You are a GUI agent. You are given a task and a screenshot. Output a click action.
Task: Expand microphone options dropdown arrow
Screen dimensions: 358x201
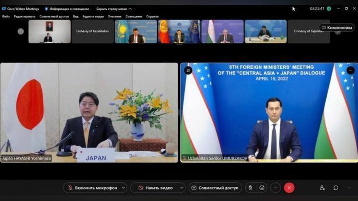(x=123, y=188)
